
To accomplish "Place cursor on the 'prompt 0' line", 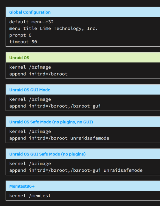I will click(20, 35).
